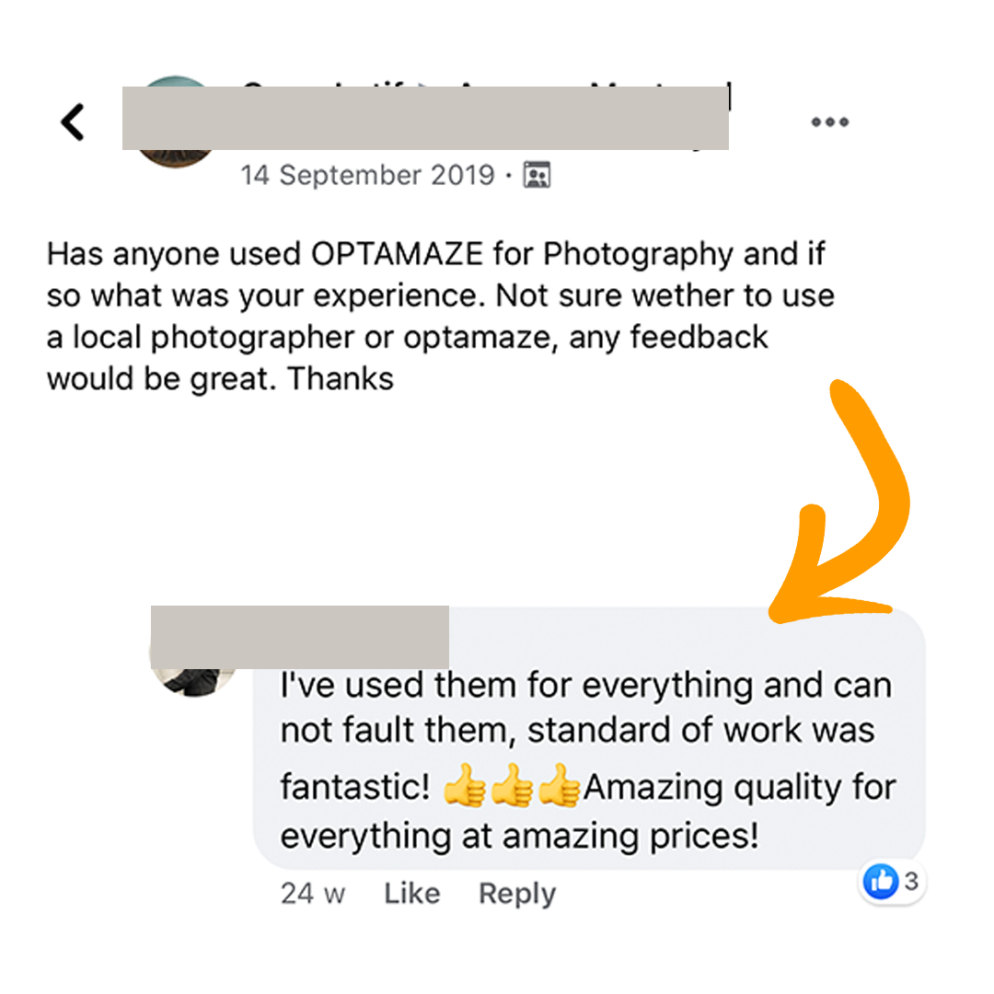Go back using the left chevron arrow
The width and height of the screenshot is (994, 994).
(73, 121)
